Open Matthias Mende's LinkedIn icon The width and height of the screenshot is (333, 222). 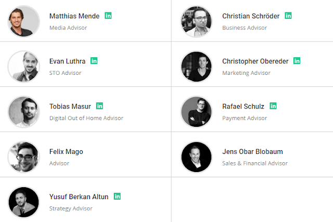click(x=108, y=16)
